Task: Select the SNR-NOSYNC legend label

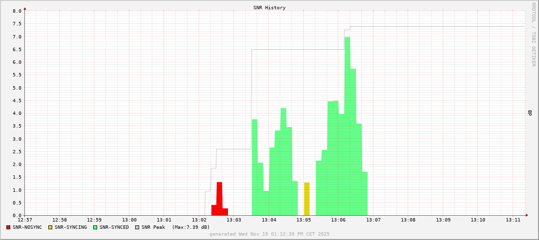Action: (x=27, y=227)
